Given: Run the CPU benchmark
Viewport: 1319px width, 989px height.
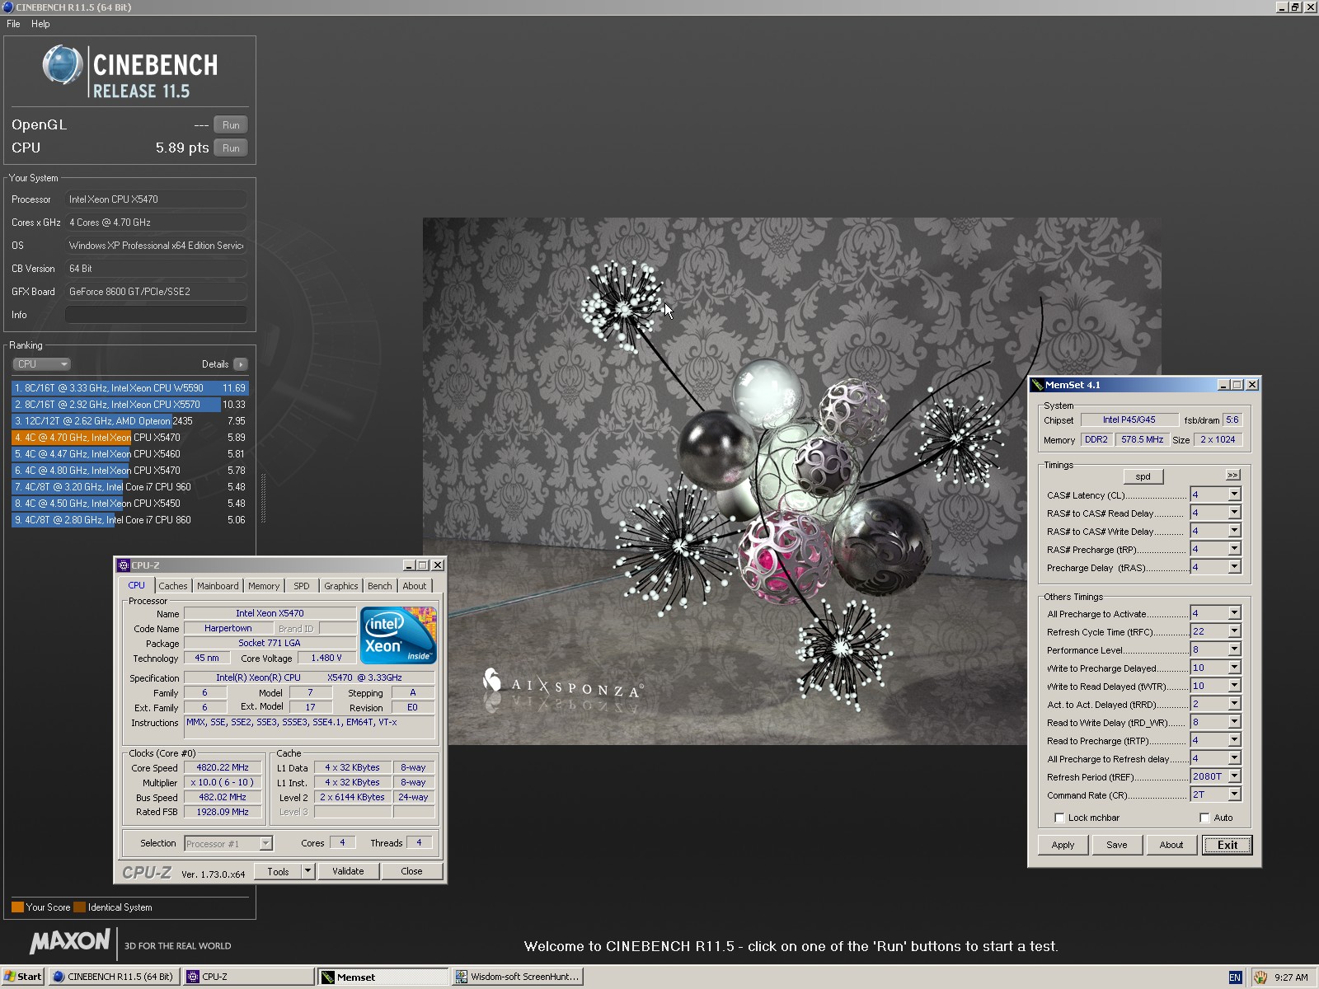Looking at the screenshot, I should click(231, 148).
